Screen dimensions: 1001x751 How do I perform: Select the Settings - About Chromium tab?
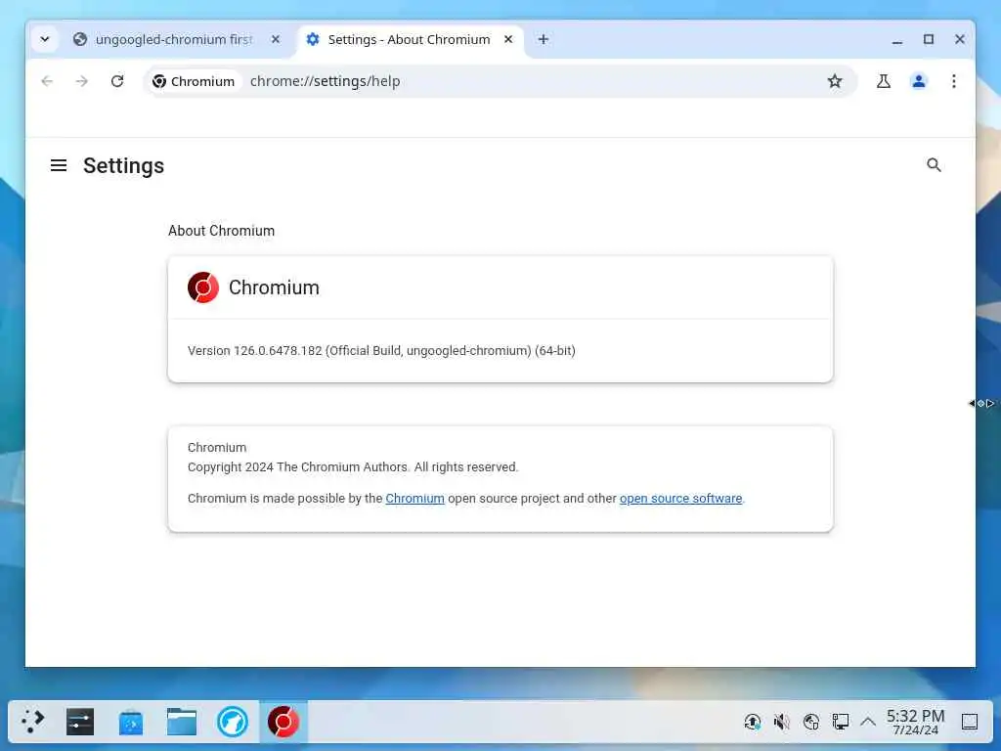(410, 39)
